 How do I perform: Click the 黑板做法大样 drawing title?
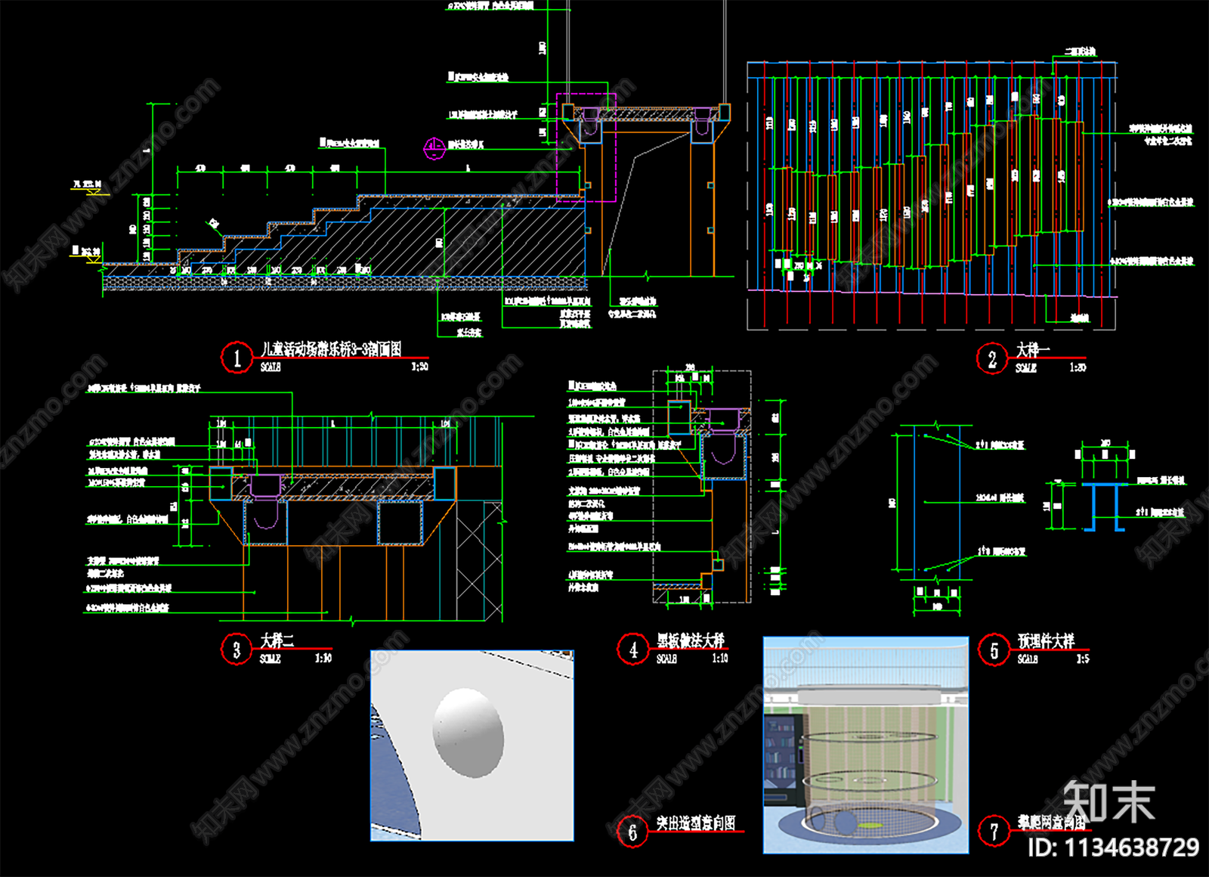(691, 640)
